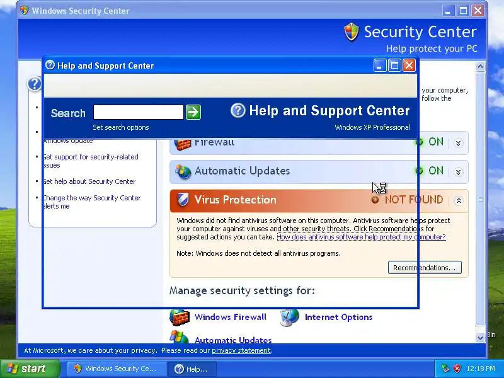The height and width of the screenshot is (378, 504).
Task: Click the 'NOT FOUND' status text
Action: (414, 200)
